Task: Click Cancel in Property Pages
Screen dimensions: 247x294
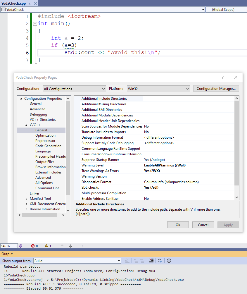Action: 203,225
